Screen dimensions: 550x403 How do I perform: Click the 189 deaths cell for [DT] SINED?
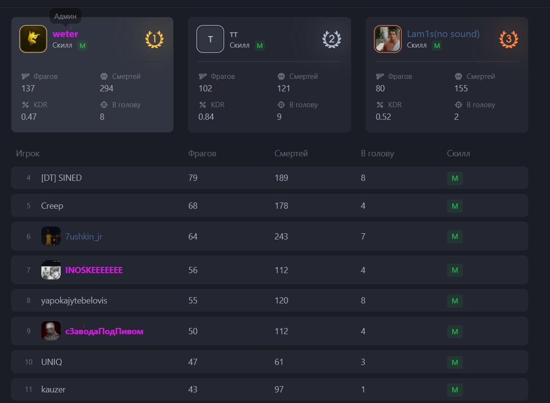click(x=281, y=178)
